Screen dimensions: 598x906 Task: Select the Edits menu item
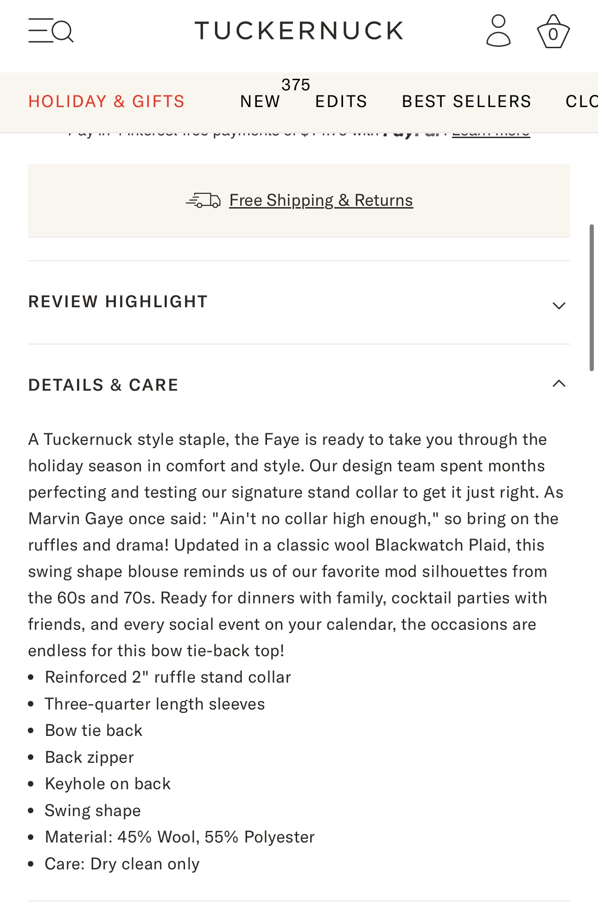coord(341,101)
